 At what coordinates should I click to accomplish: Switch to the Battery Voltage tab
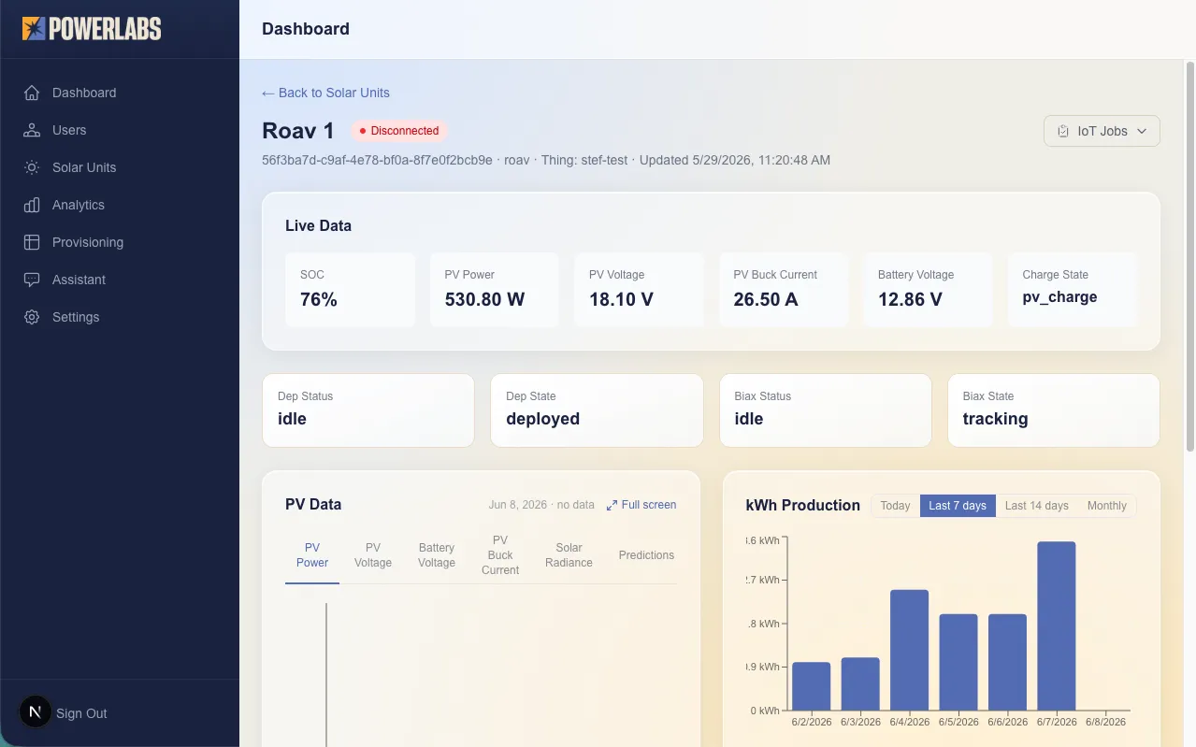coord(437,555)
